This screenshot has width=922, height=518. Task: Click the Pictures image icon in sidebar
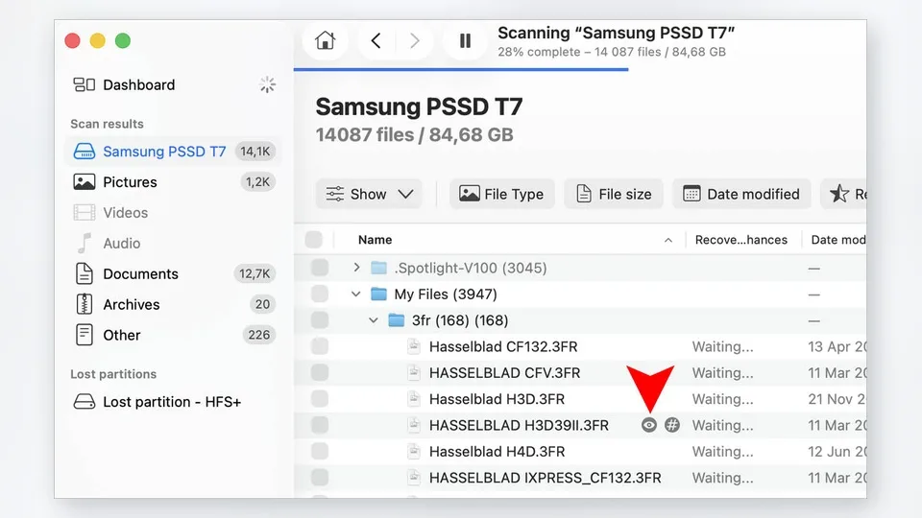point(85,182)
